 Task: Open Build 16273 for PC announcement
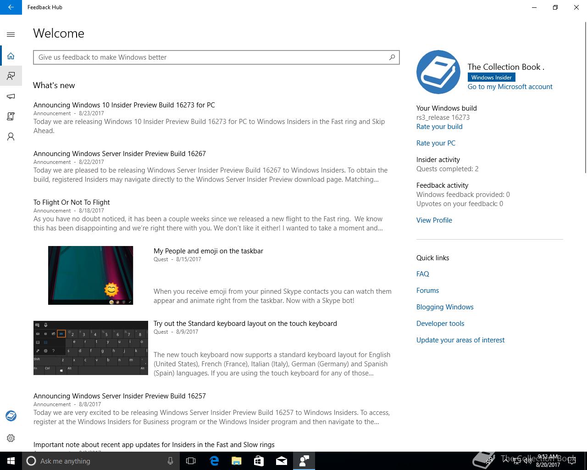pos(124,105)
